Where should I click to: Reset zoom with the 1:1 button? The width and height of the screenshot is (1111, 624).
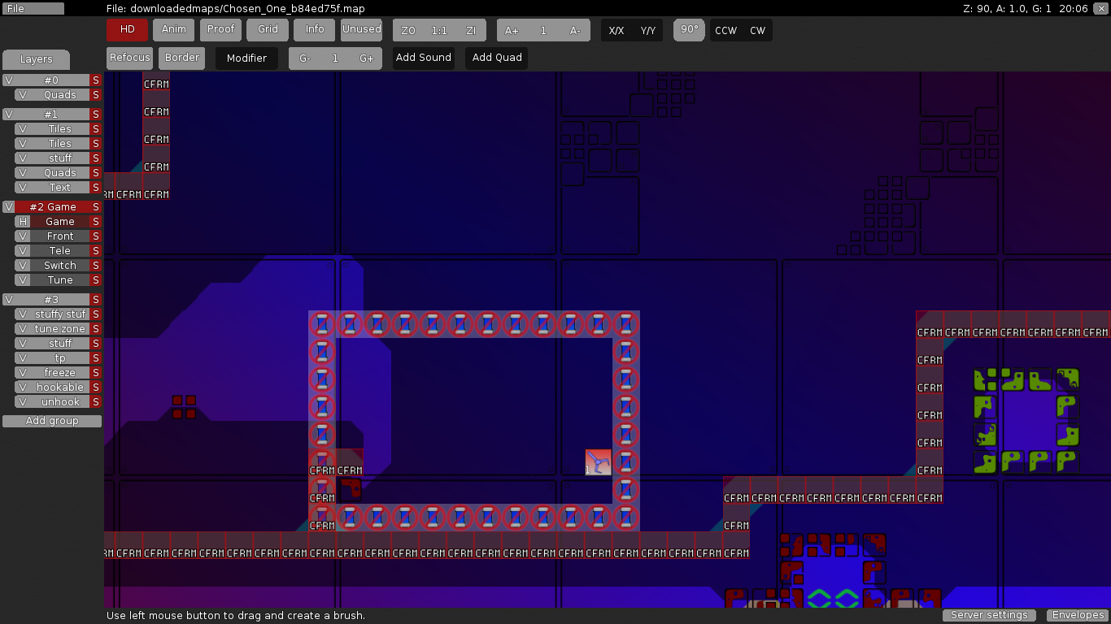click(x=439, y=31)
